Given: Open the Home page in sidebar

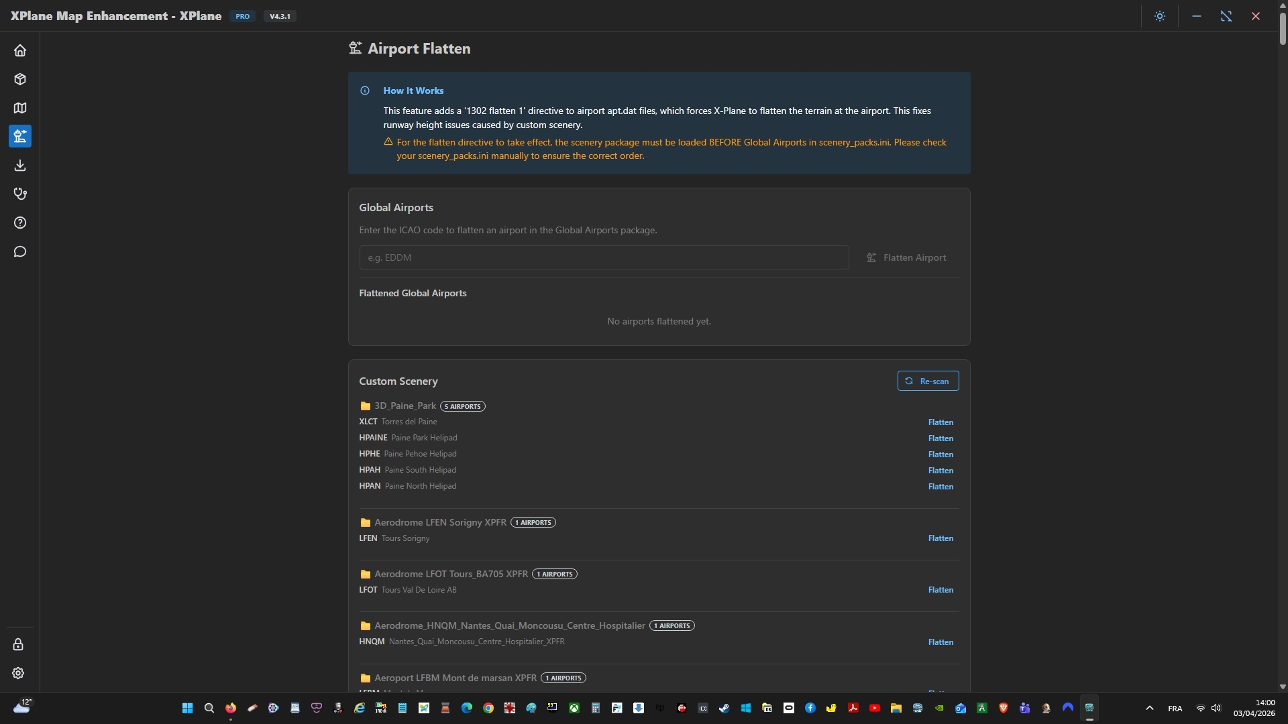Looking at the screenshot, I should coord(20,50).
